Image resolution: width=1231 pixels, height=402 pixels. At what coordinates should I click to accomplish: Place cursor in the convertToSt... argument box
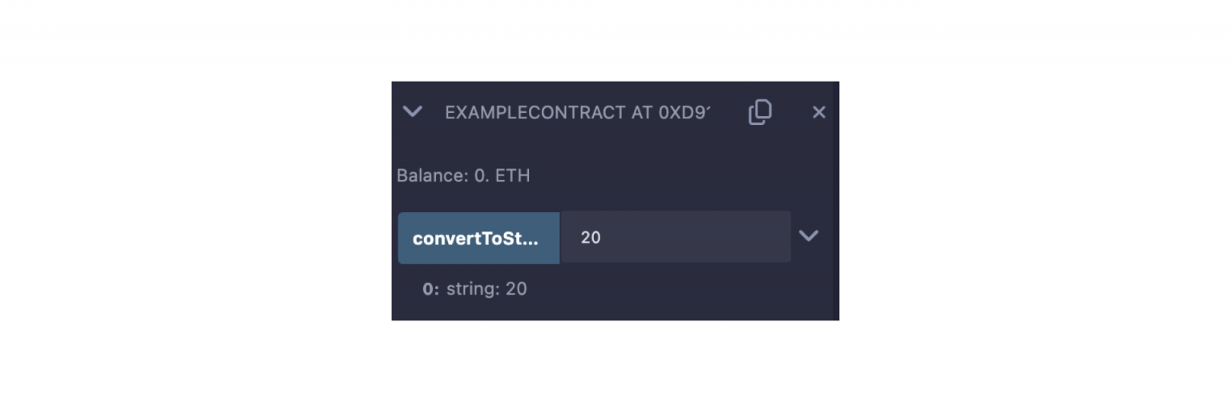(675, 238)
